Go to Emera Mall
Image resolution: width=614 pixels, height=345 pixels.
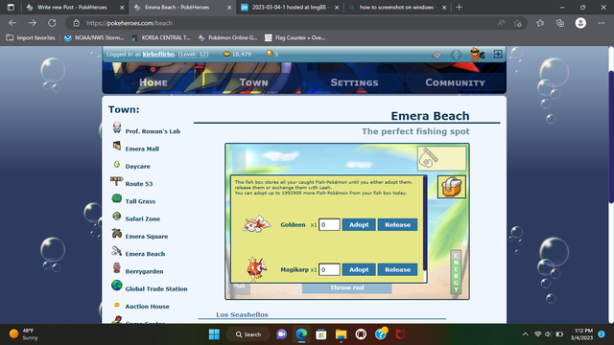click(x=142, y=149)
